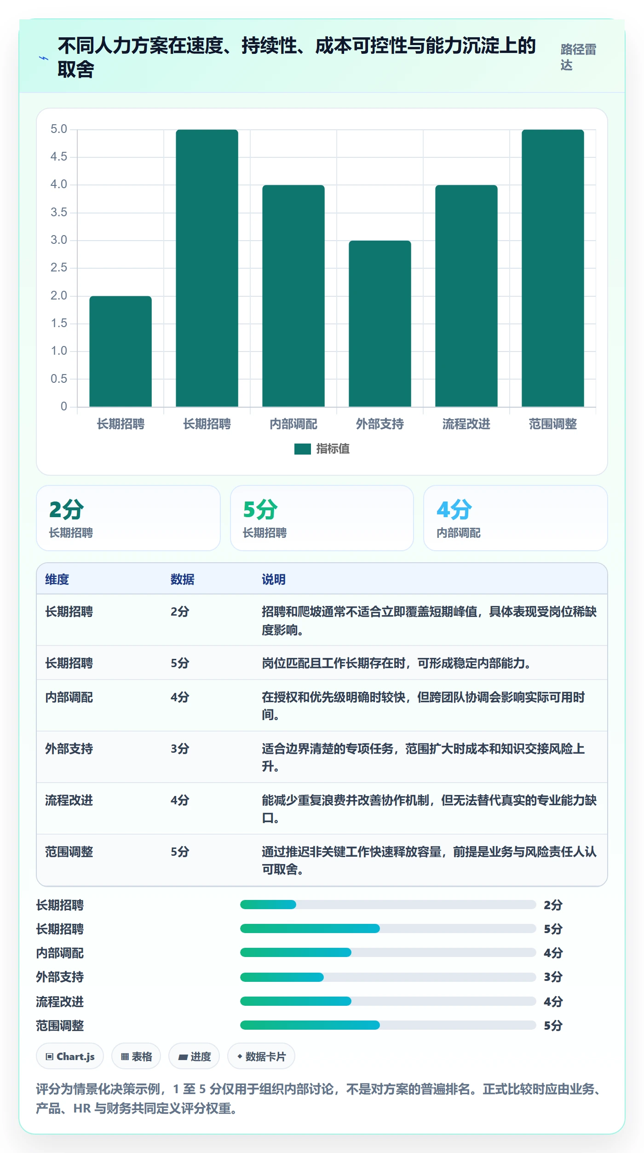The image size is (644, 1153).
Task: Click the 2分 data card
Action: tap(128, 518)
